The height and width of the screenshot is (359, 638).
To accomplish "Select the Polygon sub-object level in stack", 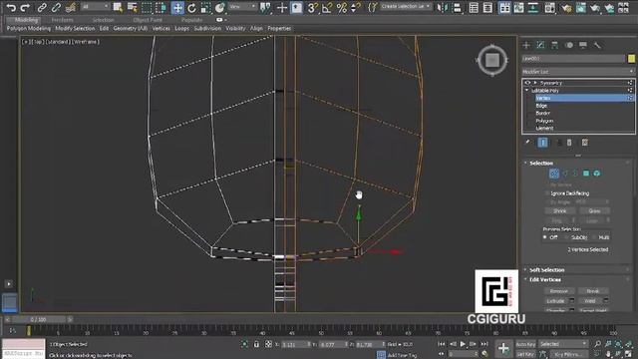I will click(544, 121).
